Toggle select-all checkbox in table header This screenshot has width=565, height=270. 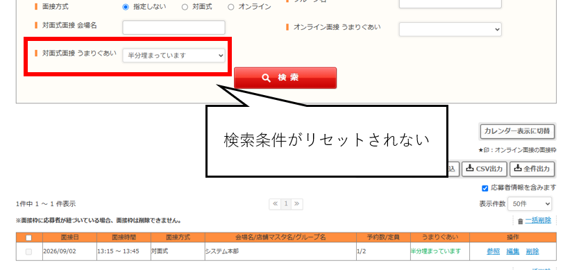(x=29, y=237)
